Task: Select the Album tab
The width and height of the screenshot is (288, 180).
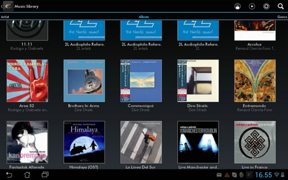Action: tap(144, 17)
